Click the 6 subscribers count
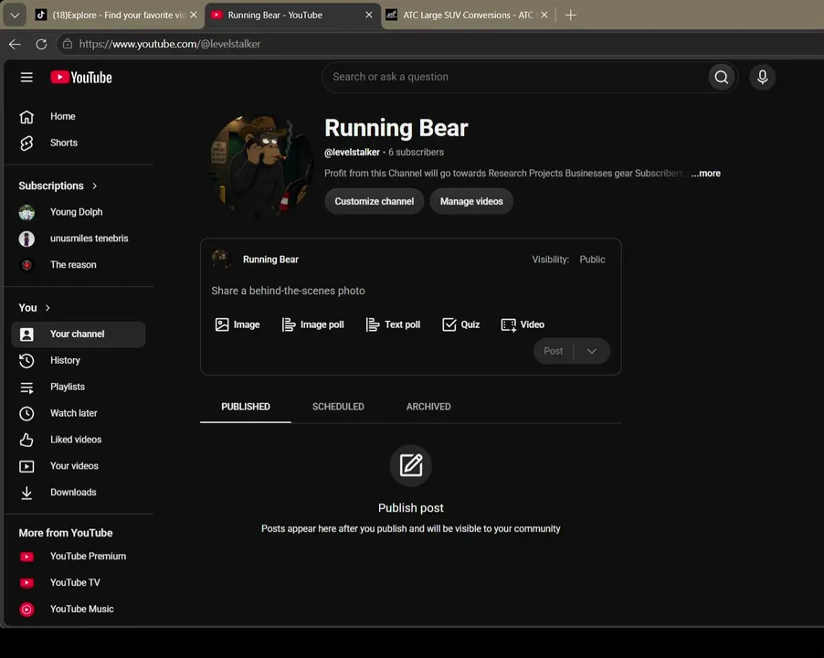 416,153
